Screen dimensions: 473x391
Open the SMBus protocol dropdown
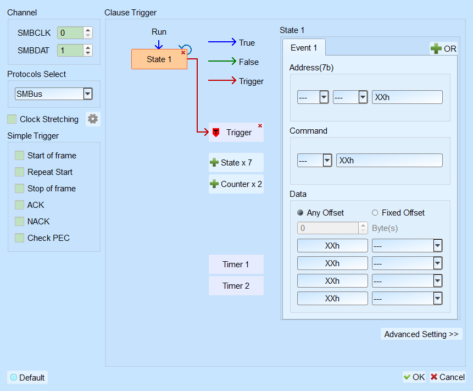pos(88,94)
